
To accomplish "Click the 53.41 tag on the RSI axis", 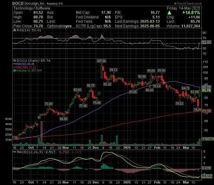I will pos(206,42).
